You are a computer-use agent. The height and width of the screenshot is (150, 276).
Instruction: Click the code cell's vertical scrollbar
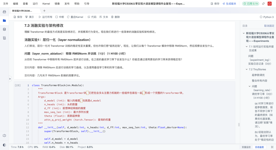pyautogui.click(x=238, y=125)
